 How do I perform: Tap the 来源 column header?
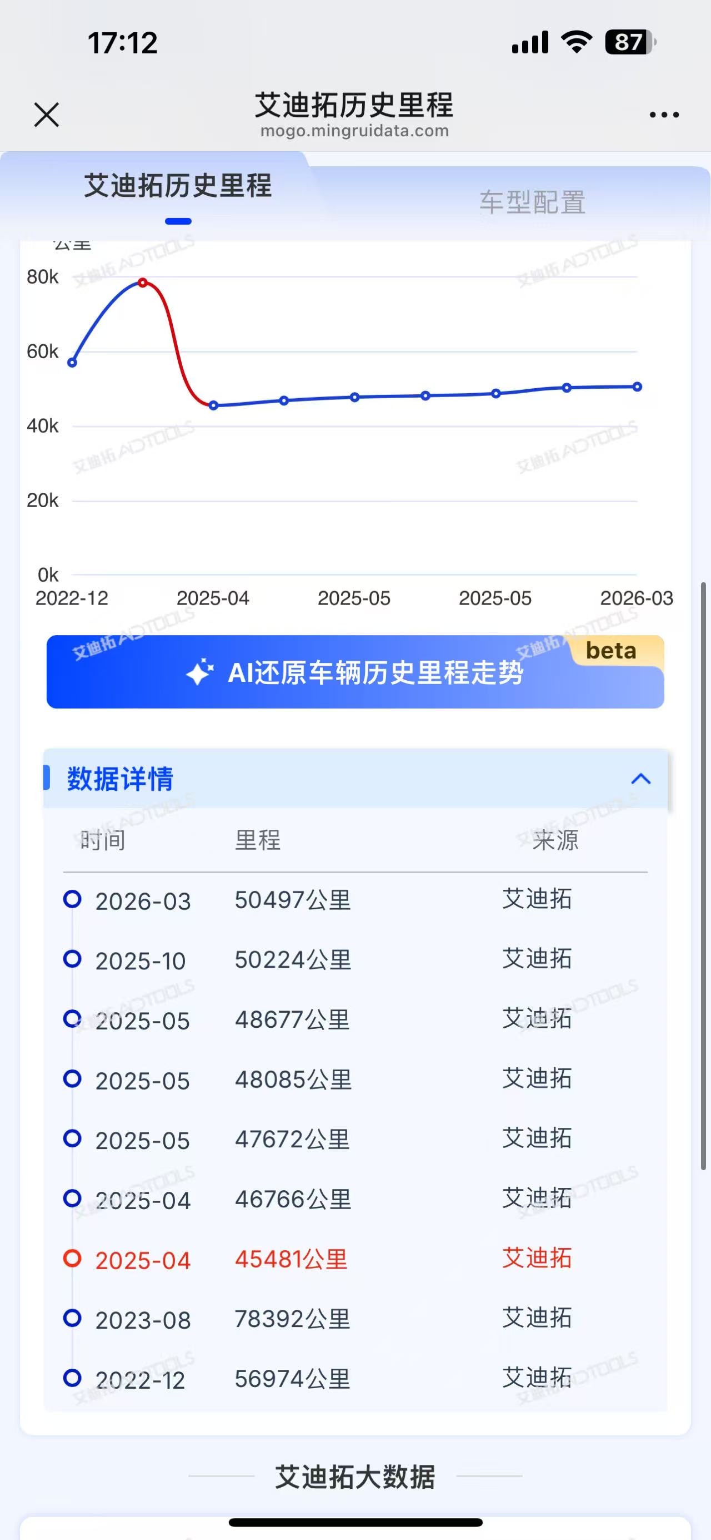click(x=555, y=840)
